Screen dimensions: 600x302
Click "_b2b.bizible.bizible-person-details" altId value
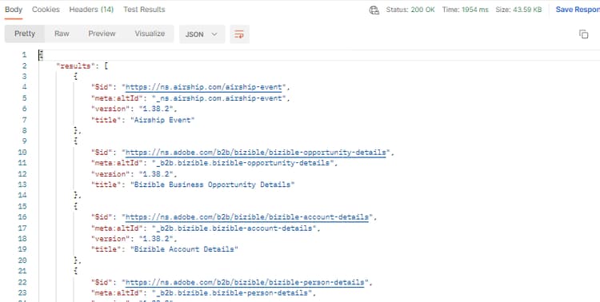coord(232,293)
